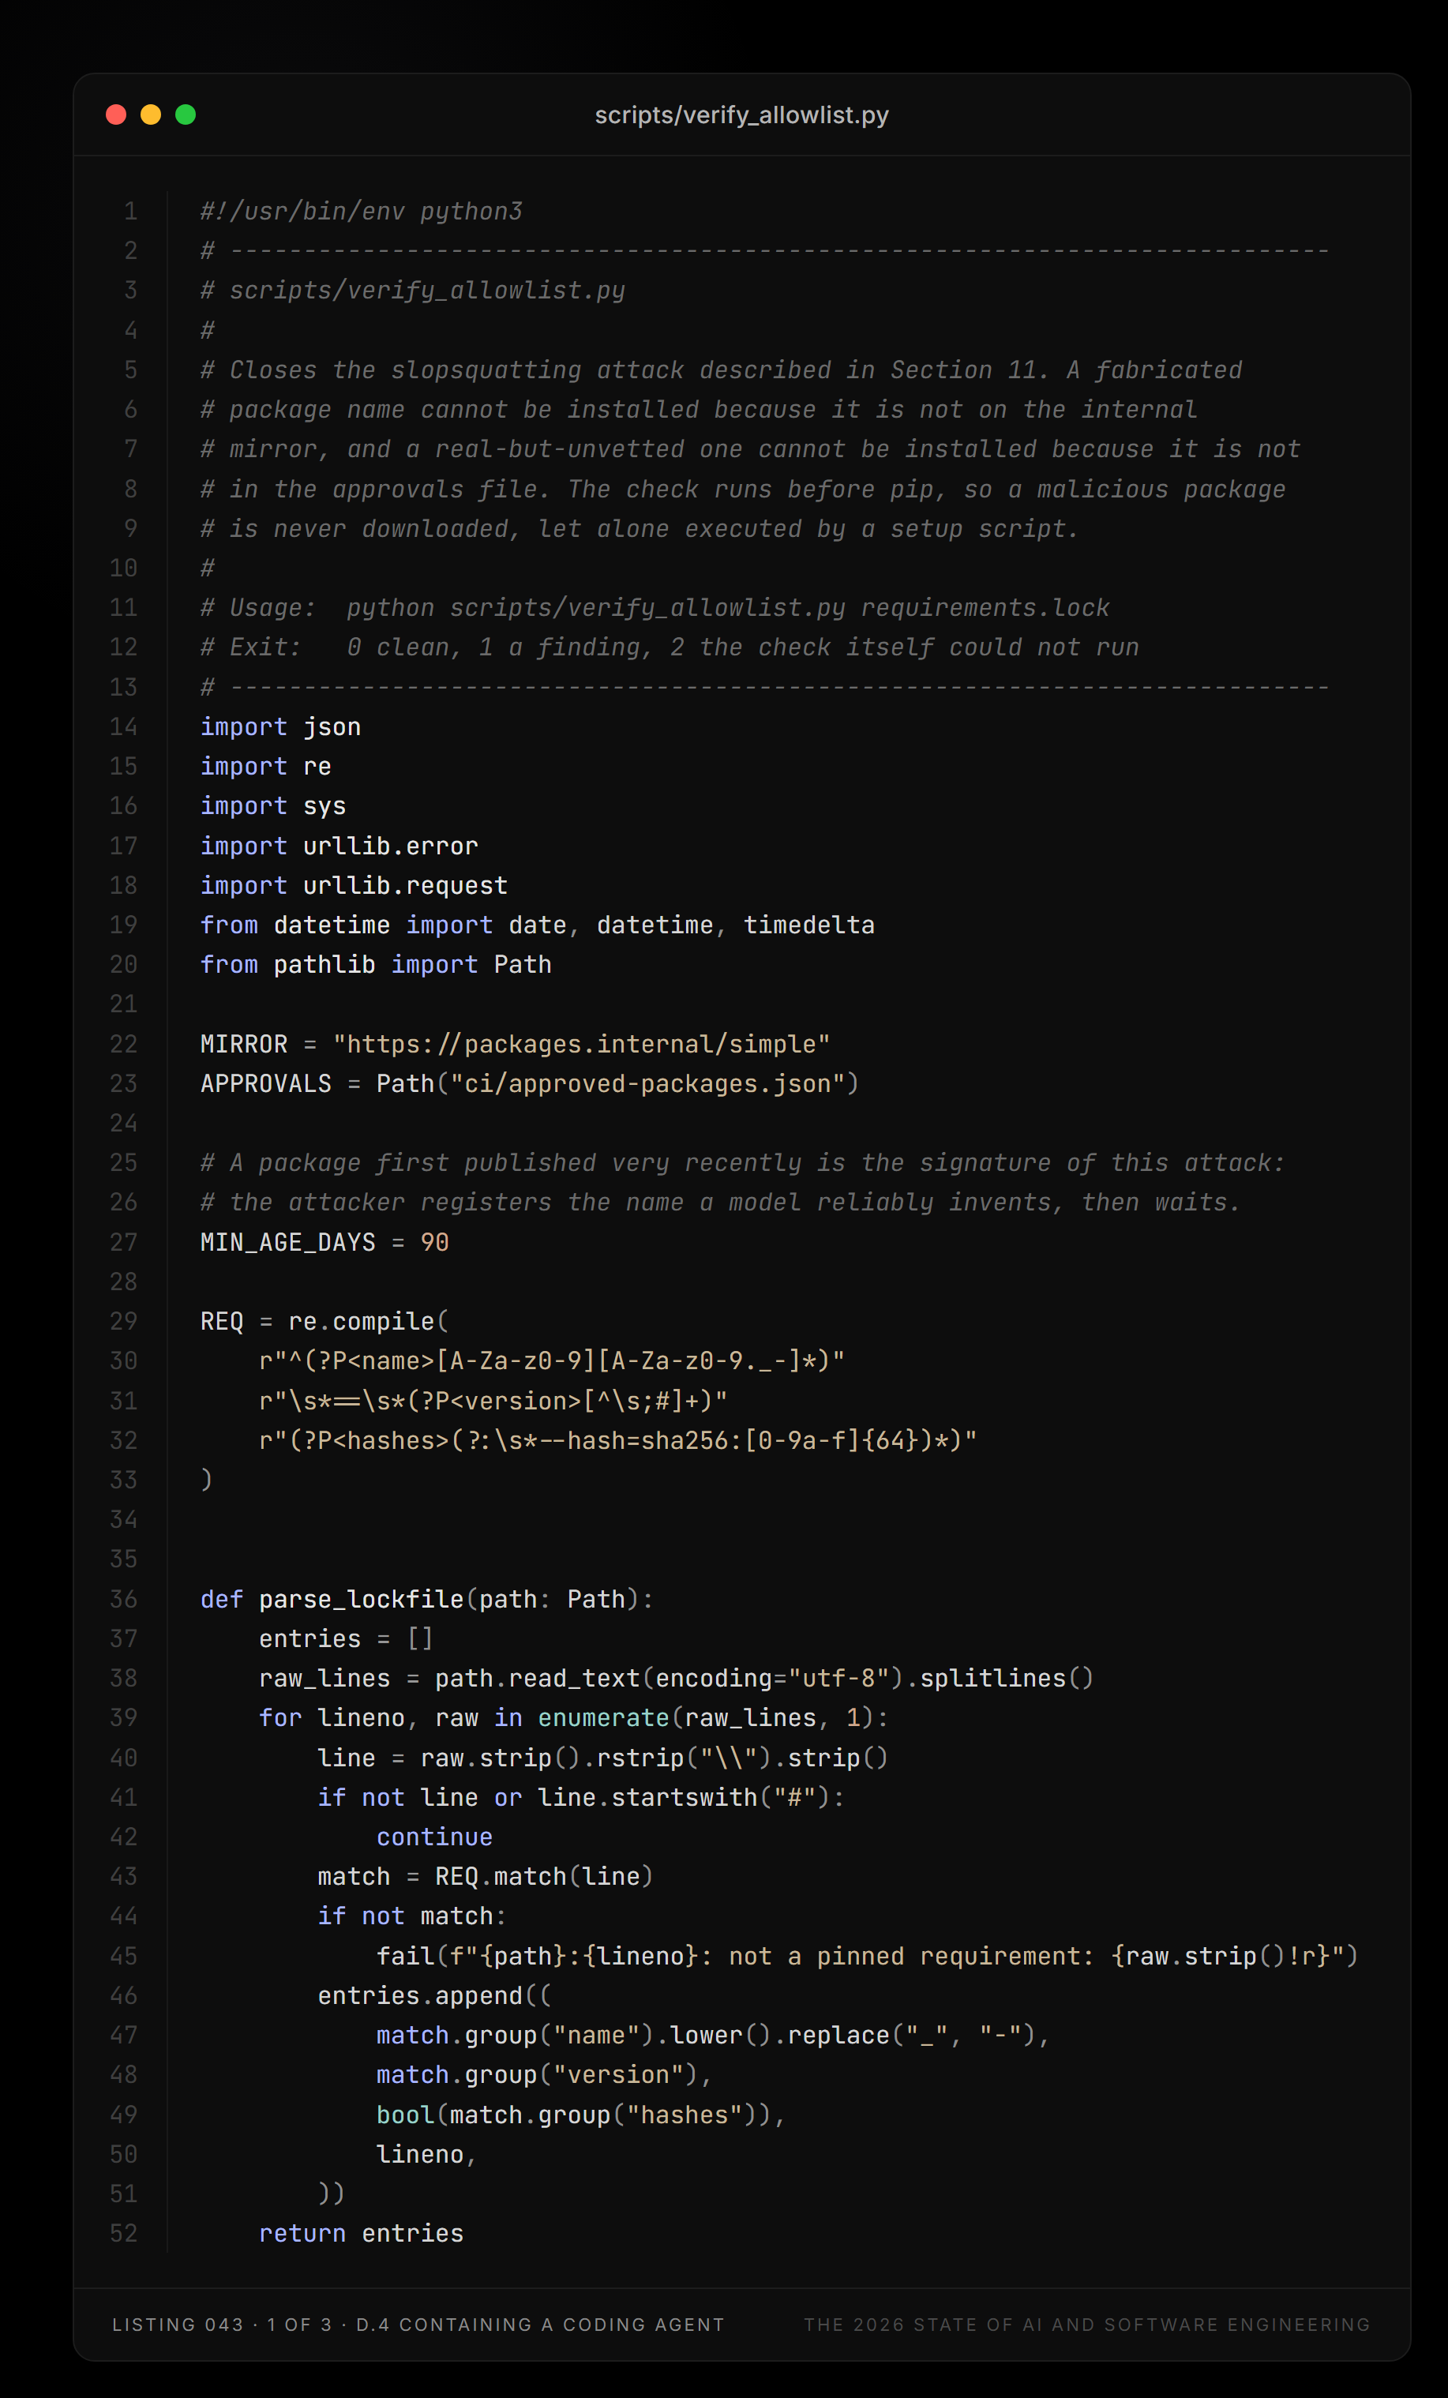The height and width of the screenshot is (2398, 1448).
Task: Click the comment 'Closes the slopsquatting attack' line
Action: click(721, 370)
